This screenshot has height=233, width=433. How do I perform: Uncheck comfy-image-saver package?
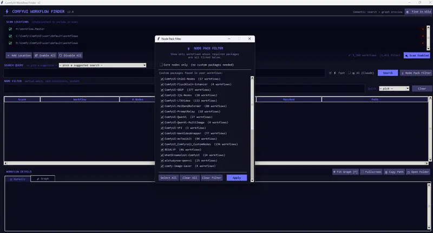[x=162, y=166]
